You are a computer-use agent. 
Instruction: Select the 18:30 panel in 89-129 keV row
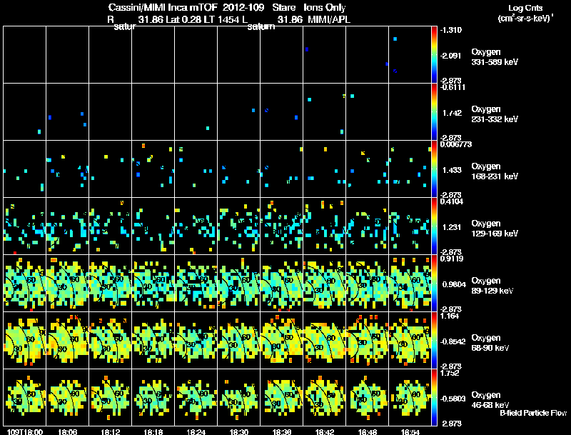[239, 283]
